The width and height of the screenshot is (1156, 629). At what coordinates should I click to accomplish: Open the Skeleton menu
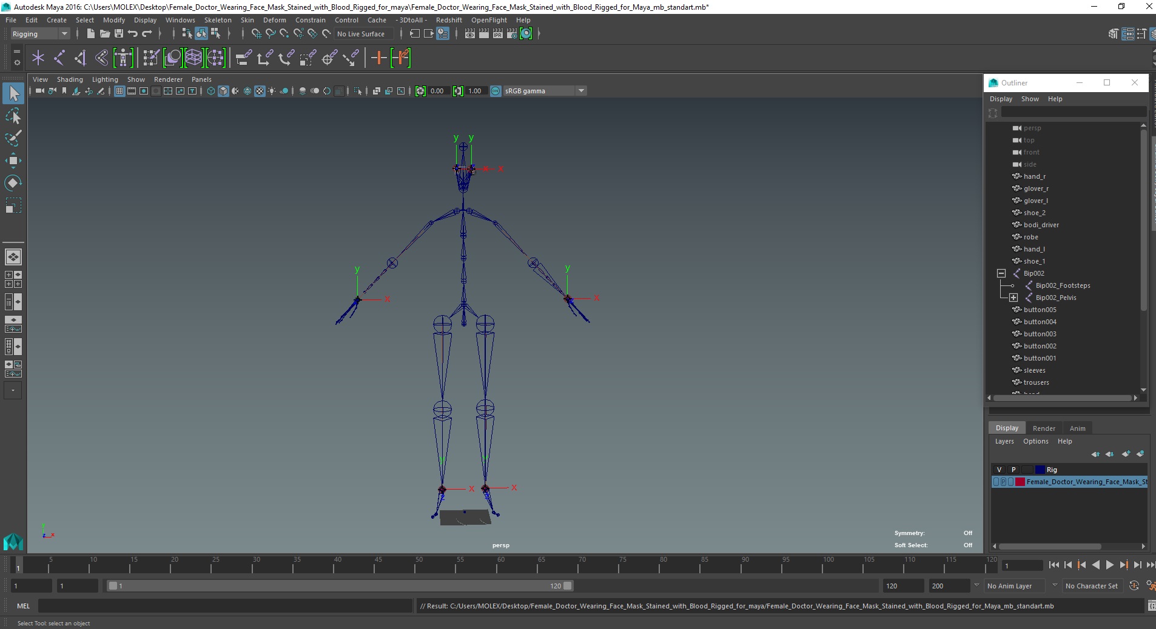pos(218,20)
